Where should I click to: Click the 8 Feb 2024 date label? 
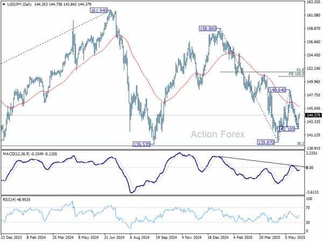click(36, 237)
